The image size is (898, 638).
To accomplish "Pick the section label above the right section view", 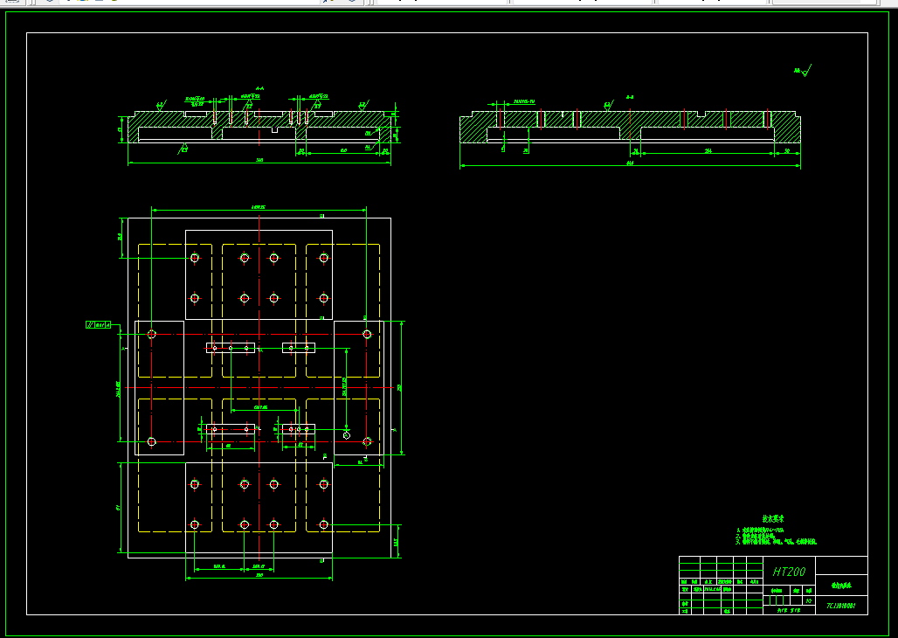I will click(630, 97).
